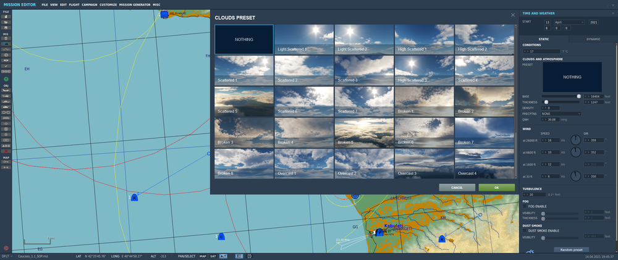This screenshot has height=260, width=618.
Task: Click the OK button in Clouds Preset
Action: [497, 188]
